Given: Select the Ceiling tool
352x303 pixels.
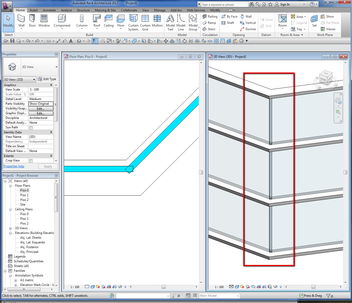Looking at the screenshot, I should tap(109, 21).
